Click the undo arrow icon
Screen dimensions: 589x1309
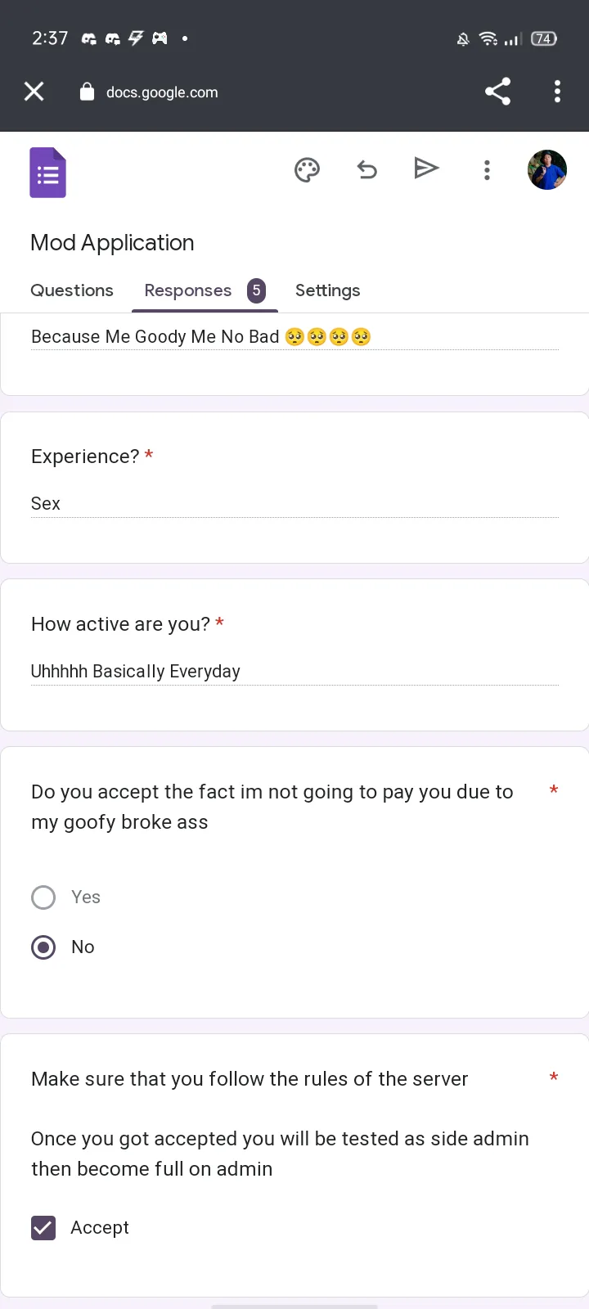tap(367, 170)
